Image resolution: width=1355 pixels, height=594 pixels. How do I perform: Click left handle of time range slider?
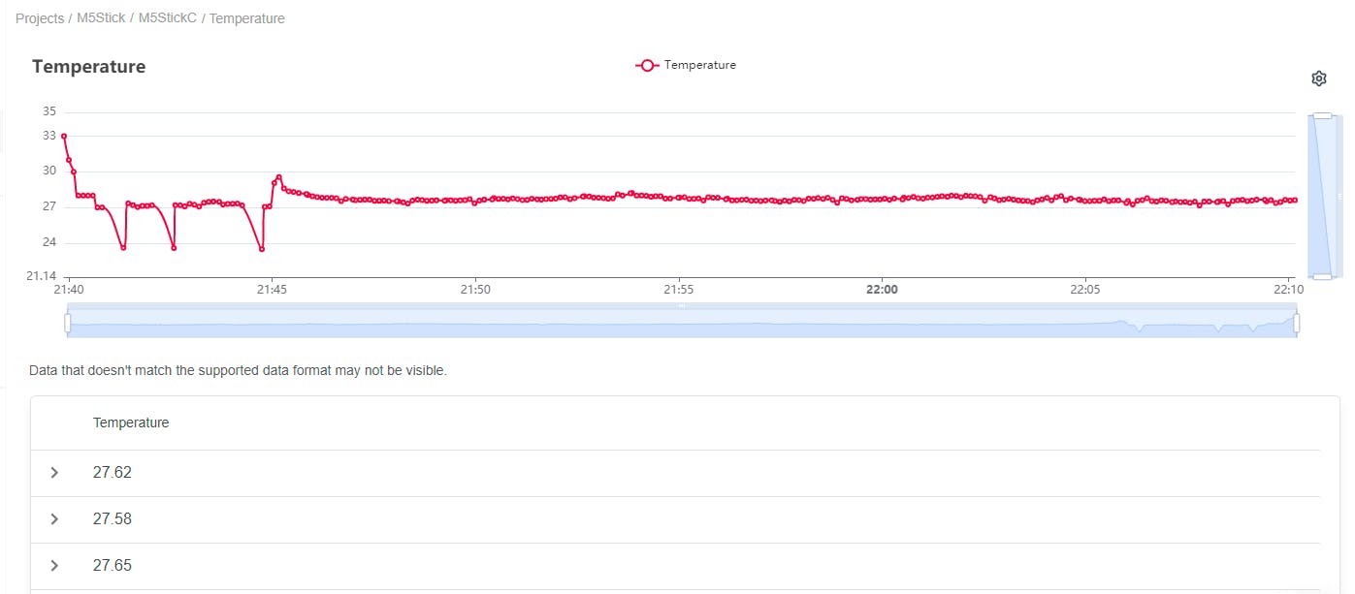click(x=68, y=323)
